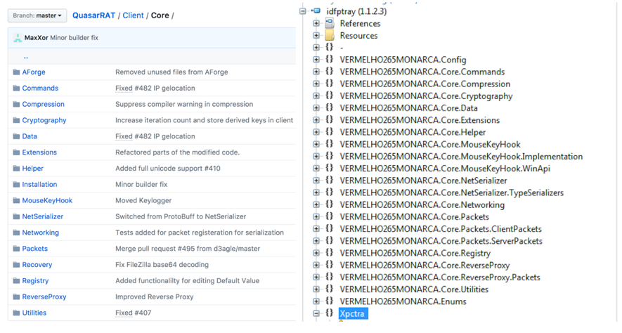Screen dimensions: 622x333
Task: Expand the Resources folder node
Action: (316, 35)
